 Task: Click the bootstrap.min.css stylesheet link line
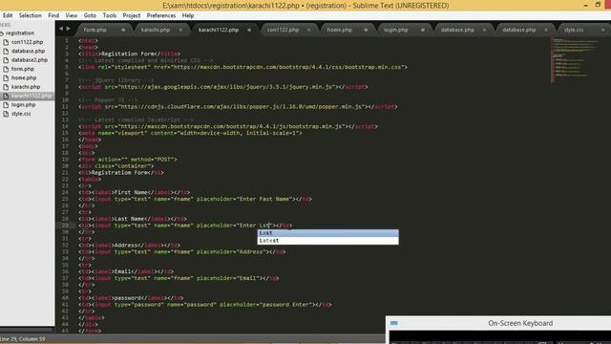click(x=242, y=67)
